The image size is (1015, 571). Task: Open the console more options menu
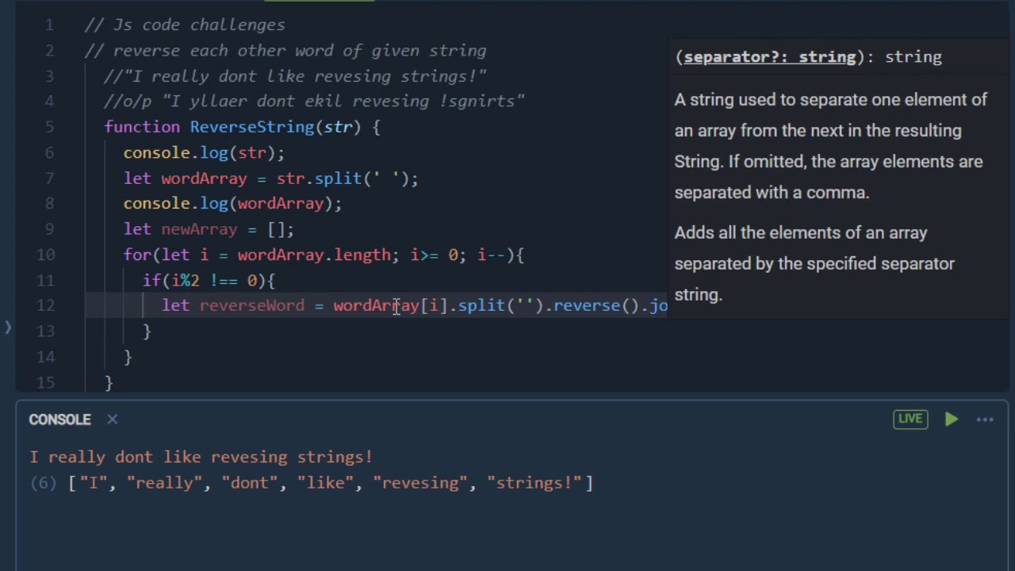(x=985, y=420)
